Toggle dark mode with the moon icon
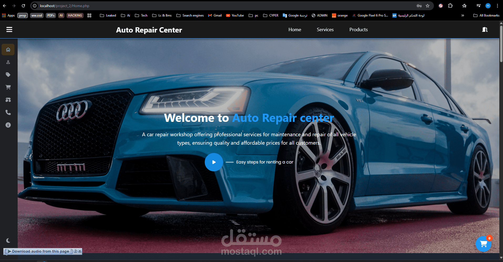503x262 pixels. click(x=8, y=241)
